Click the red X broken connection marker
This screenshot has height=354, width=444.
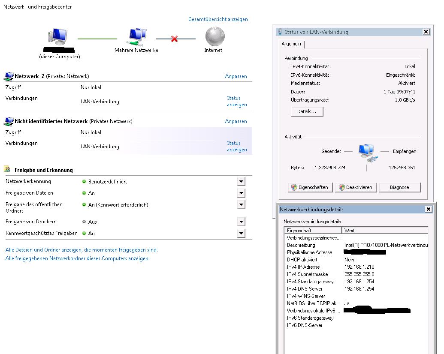(x=175, y=39)
